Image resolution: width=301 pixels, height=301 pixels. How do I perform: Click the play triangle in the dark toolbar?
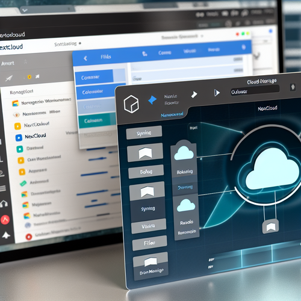click(217, 93)
